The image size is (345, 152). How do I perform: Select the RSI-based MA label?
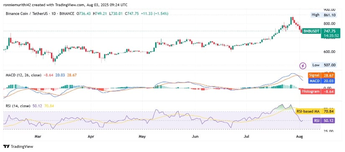click(x=308, y=112)
